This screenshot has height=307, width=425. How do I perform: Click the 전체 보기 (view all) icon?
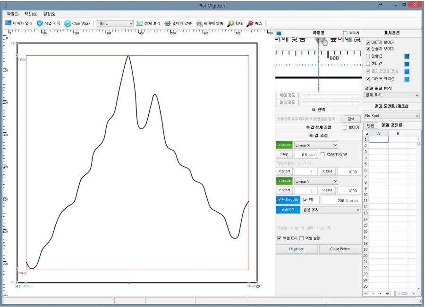coord(140,24)
